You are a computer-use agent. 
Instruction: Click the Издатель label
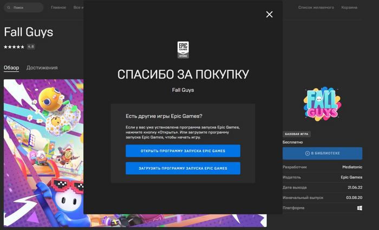[292, 177]
